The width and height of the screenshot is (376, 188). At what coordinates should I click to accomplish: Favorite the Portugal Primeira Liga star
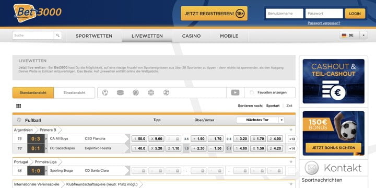point(291,162)
